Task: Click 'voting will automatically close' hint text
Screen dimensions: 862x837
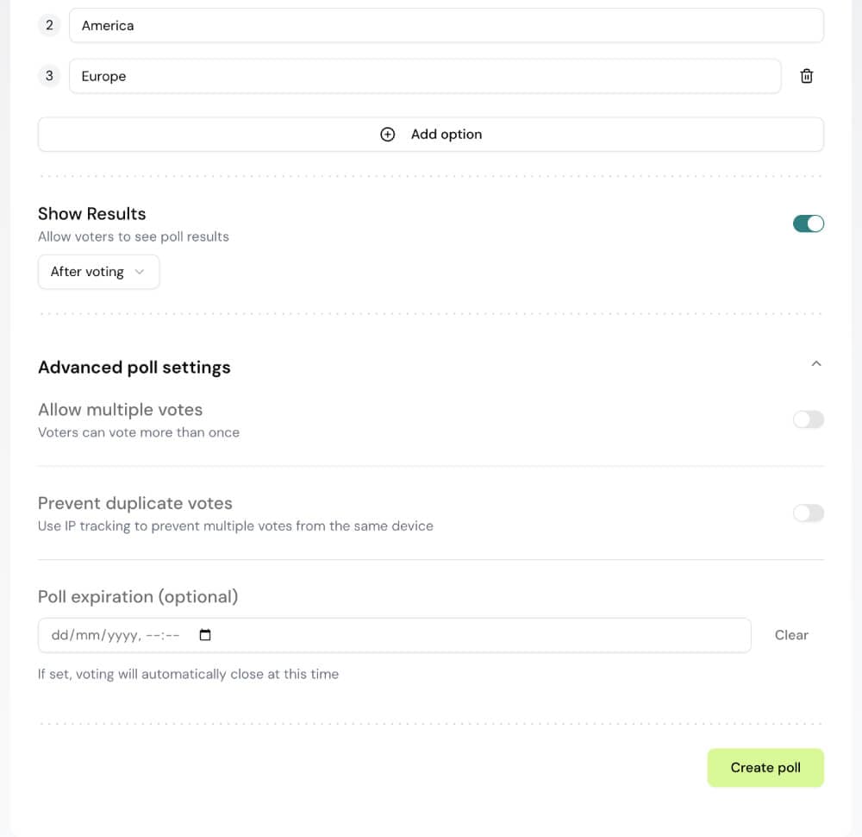Action: coord(188,674)
